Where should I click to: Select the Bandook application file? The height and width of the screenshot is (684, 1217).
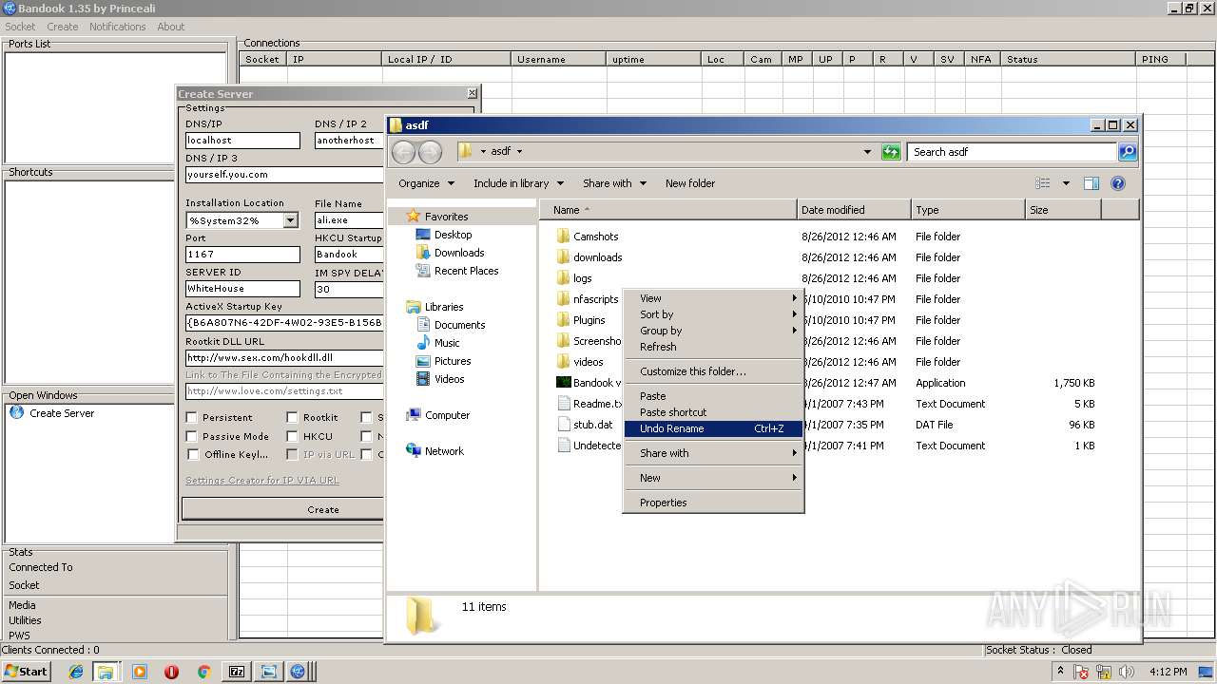[589, 383]
